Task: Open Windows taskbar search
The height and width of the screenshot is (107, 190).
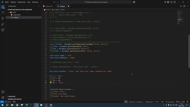Action: pos(7,105)
